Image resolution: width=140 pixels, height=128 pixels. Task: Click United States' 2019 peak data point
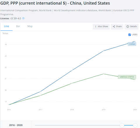pos(104,74)
